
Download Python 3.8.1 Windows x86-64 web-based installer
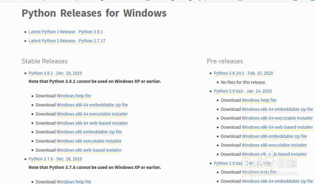[92, 123]
